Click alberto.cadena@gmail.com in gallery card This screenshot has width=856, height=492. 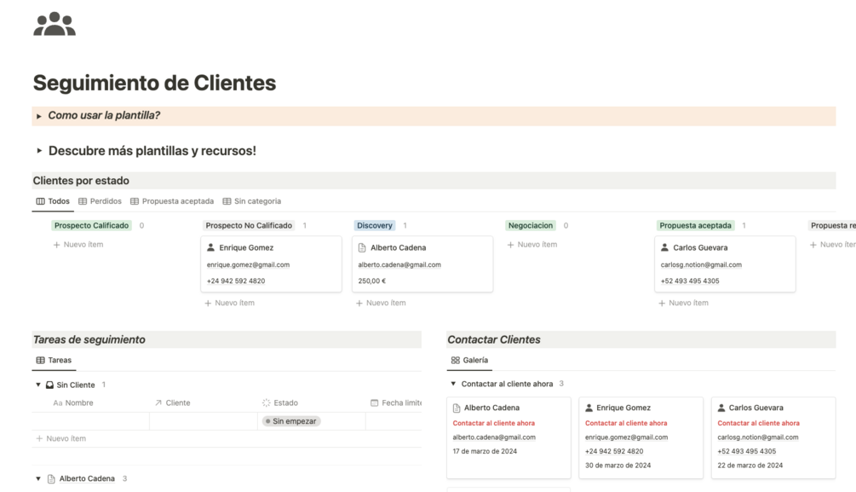tap(494, 437)
